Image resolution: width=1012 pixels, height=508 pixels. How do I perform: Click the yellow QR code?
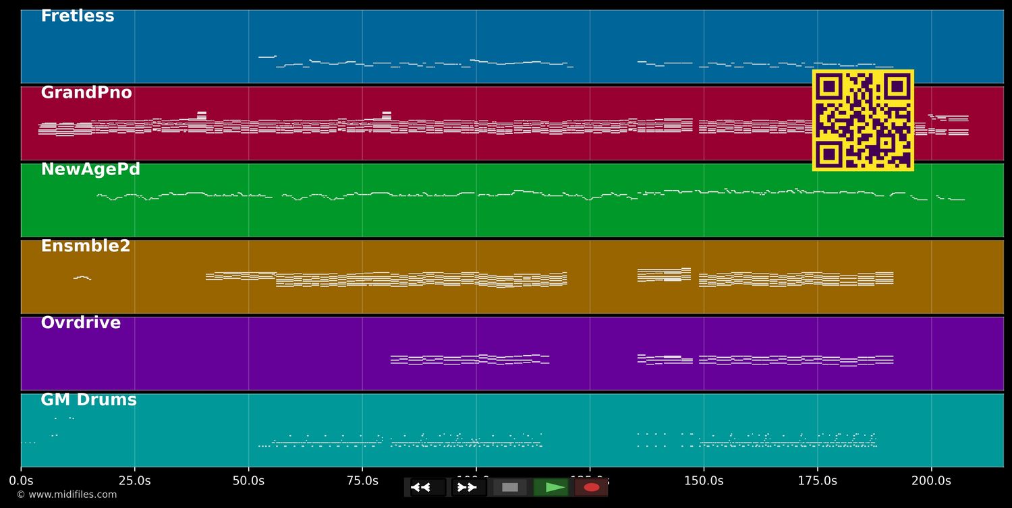point(863,121)
